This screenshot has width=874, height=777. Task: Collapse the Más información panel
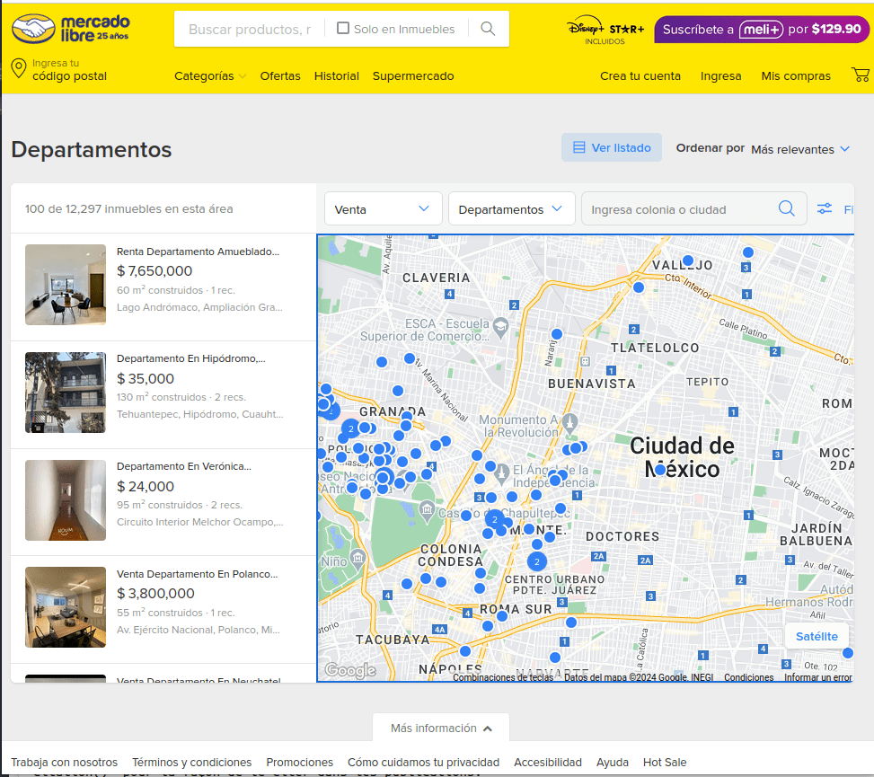pos(441,728)
